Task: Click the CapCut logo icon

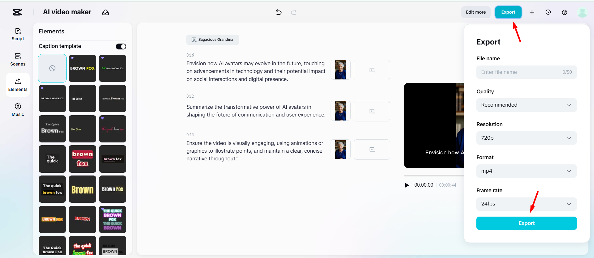Action: (18, 12)
